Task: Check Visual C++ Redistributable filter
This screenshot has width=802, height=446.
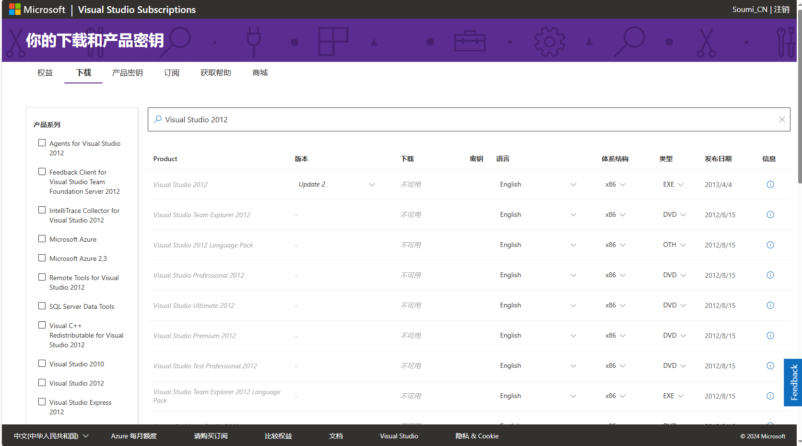Action: point(42,325)
